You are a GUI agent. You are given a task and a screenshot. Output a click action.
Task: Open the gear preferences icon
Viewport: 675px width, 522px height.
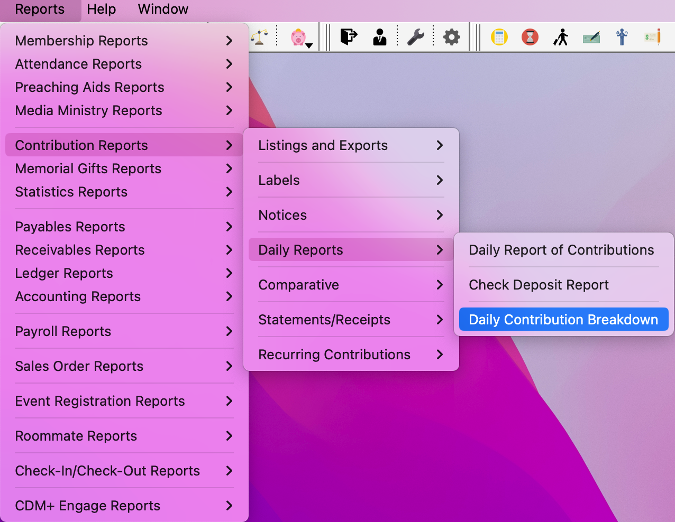(x=451, y=37)
